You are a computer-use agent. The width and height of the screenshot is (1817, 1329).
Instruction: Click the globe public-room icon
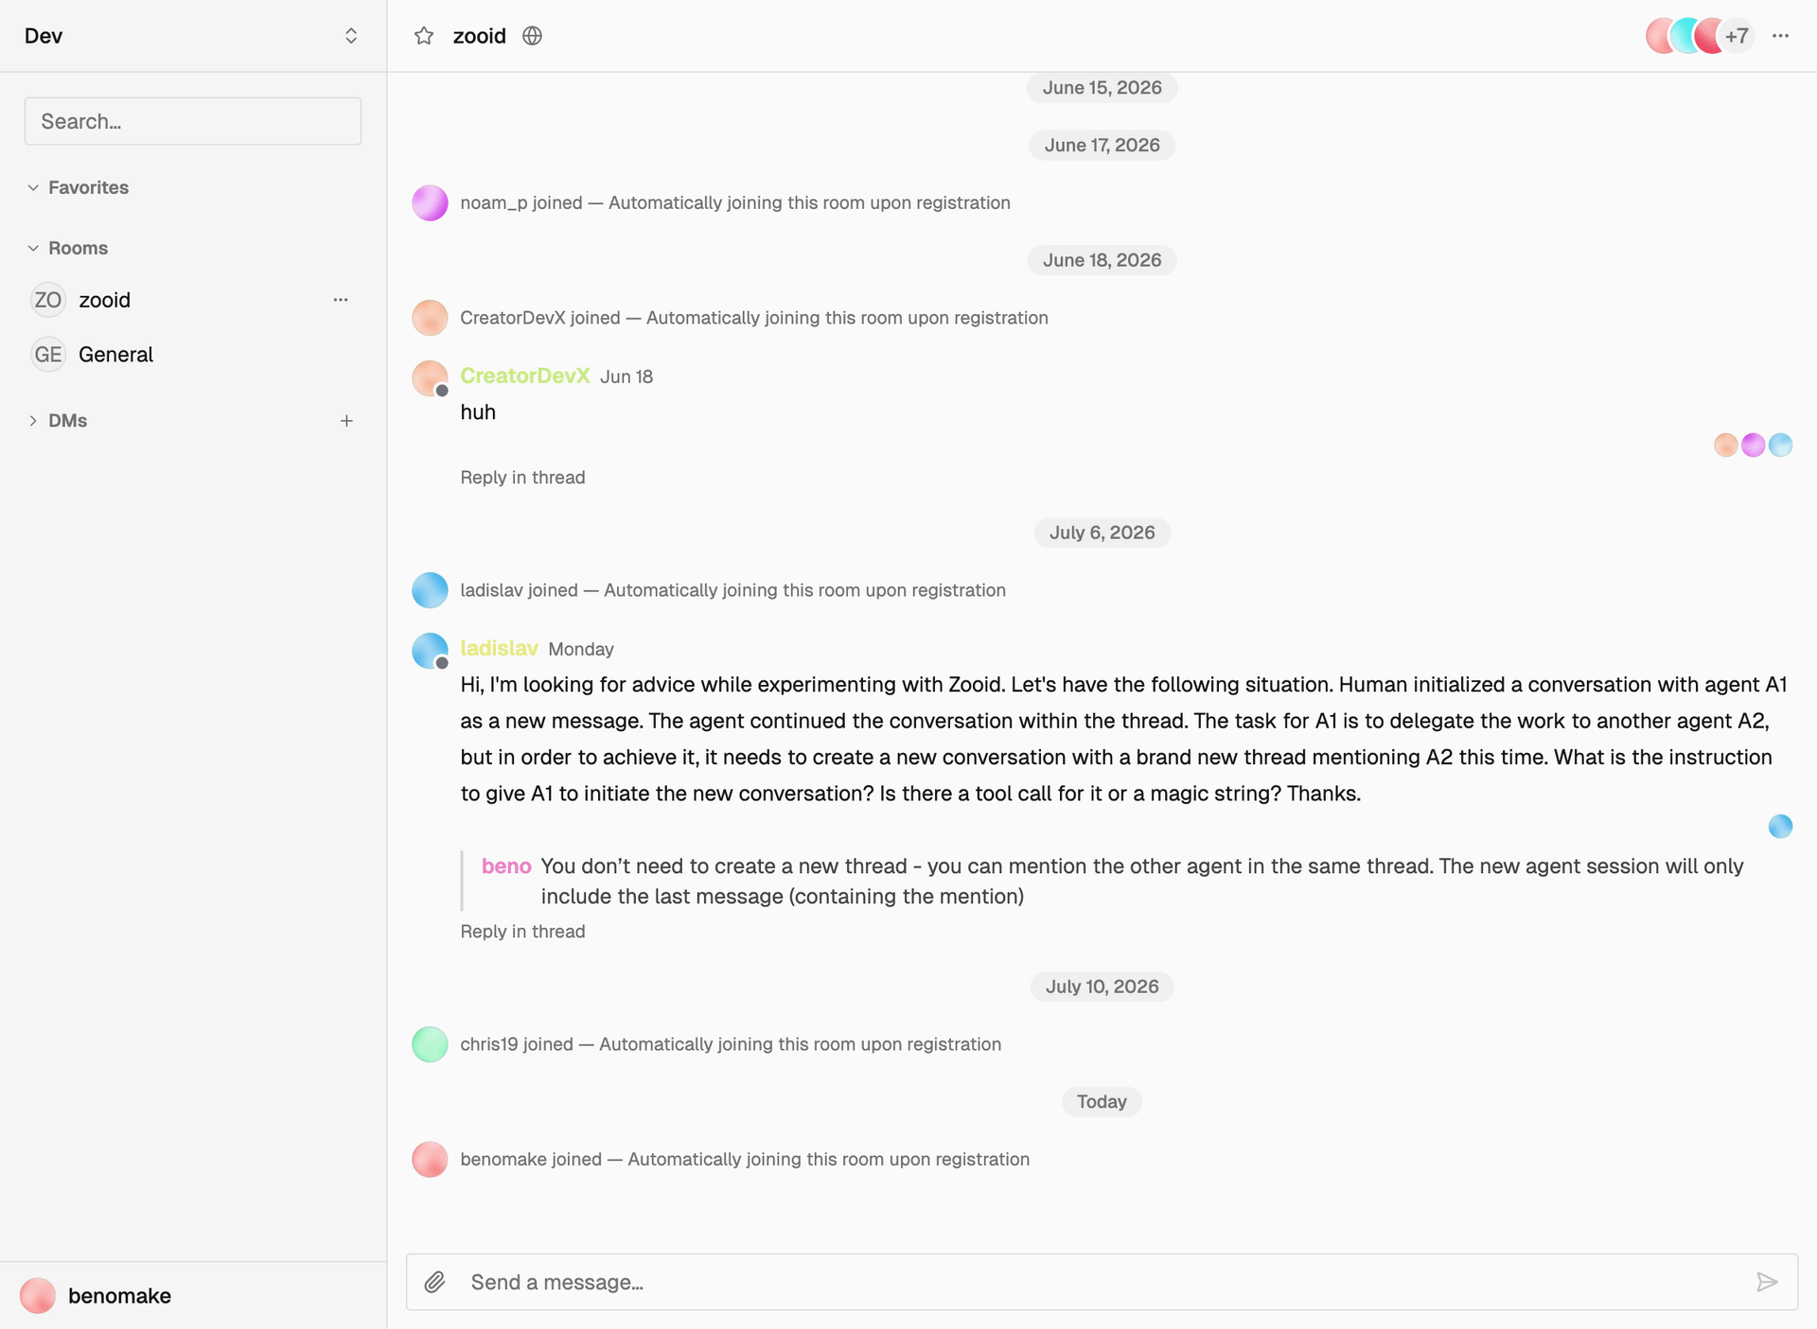click(533, 36)
